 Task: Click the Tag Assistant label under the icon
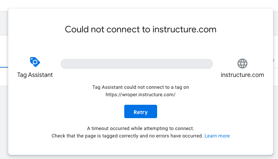35,75
